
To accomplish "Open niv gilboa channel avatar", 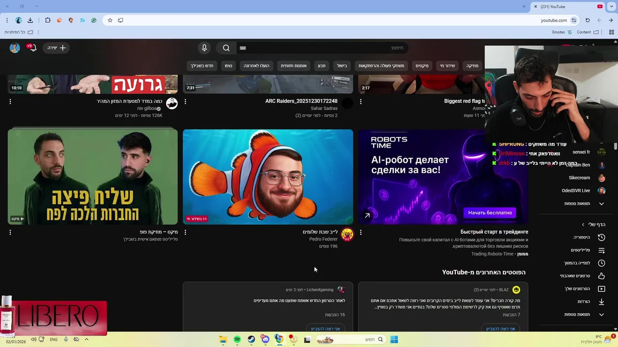I will pos(172,103).
